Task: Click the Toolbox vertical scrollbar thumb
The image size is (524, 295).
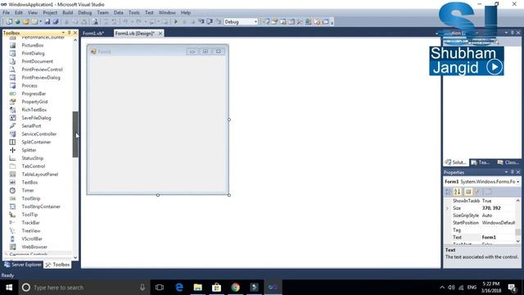Action: [75, 134]
